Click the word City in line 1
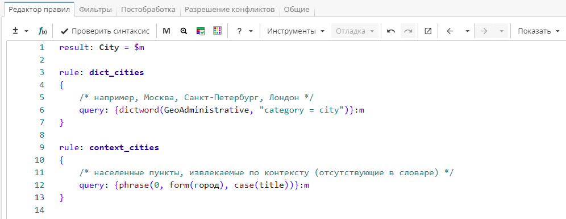566x219 pixels. coord(109,47)
